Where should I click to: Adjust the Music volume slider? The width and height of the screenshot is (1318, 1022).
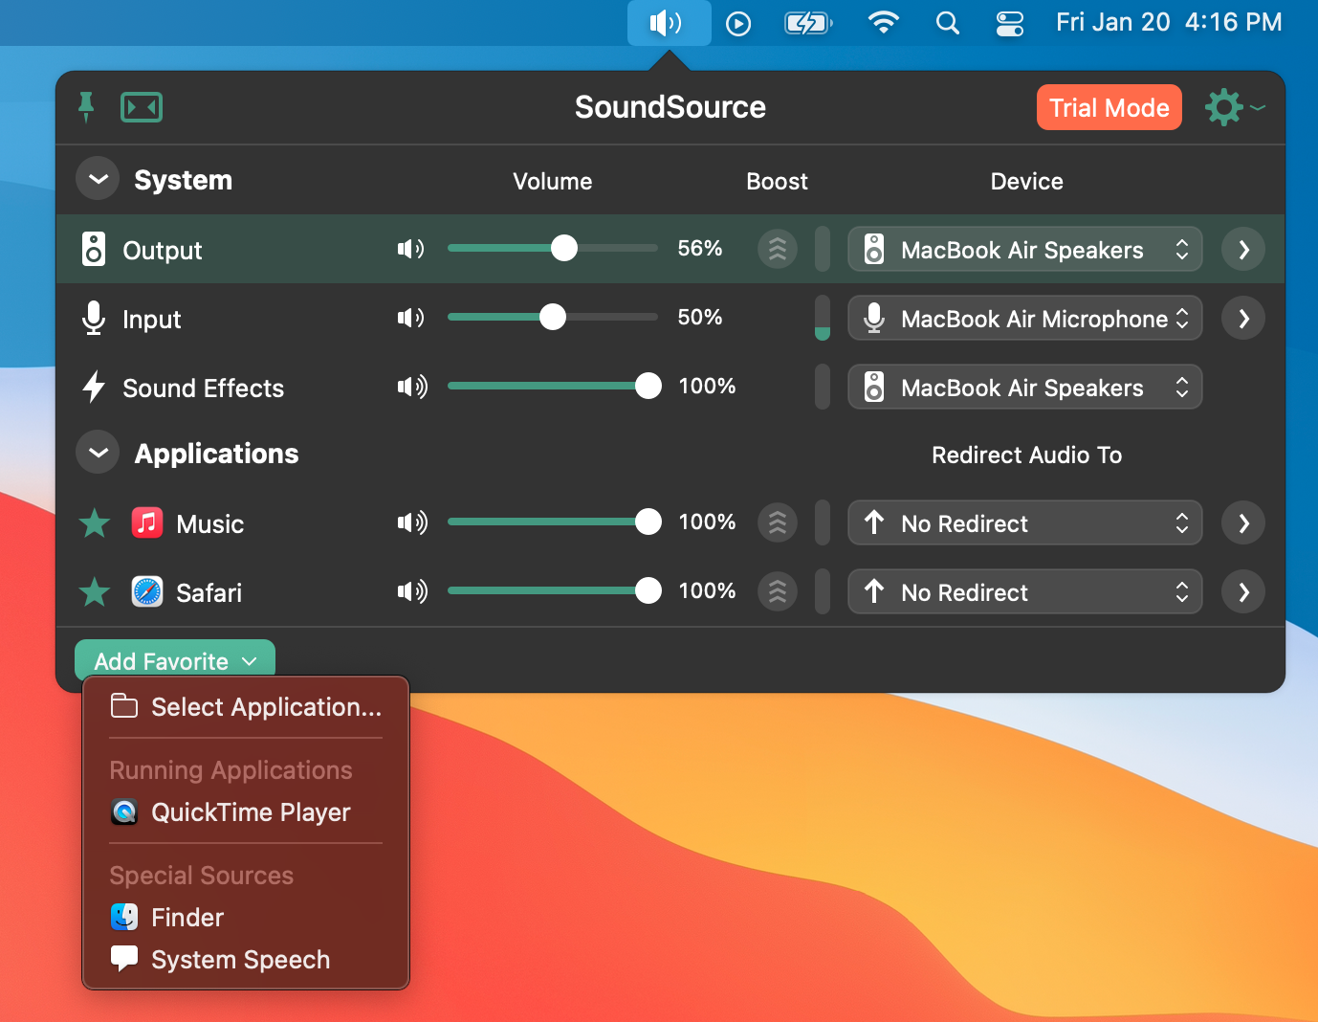pos(554,522)
